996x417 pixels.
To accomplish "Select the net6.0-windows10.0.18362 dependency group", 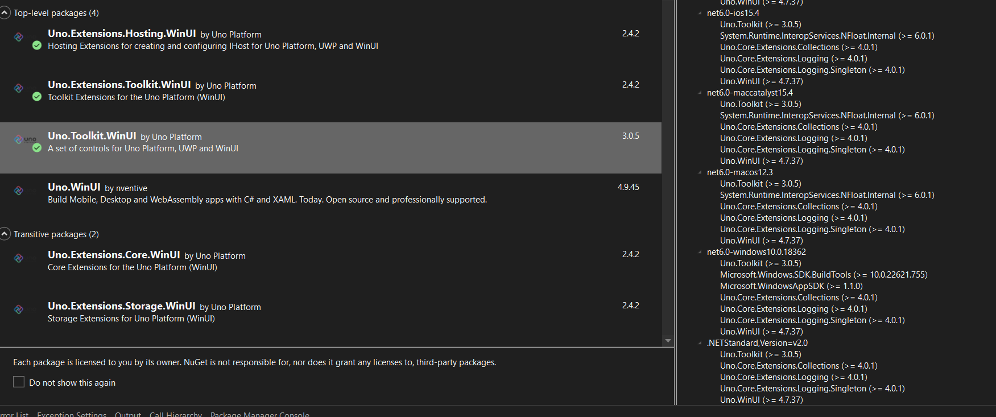I will pyautogui.click(x=757, y=251).
